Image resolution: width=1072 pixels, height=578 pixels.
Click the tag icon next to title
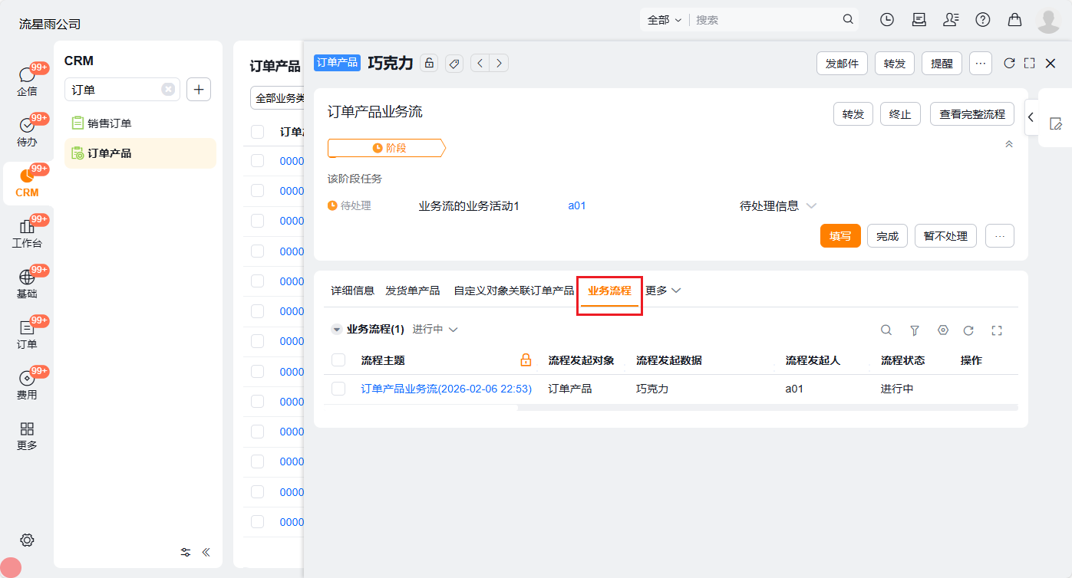coord(454,64)
